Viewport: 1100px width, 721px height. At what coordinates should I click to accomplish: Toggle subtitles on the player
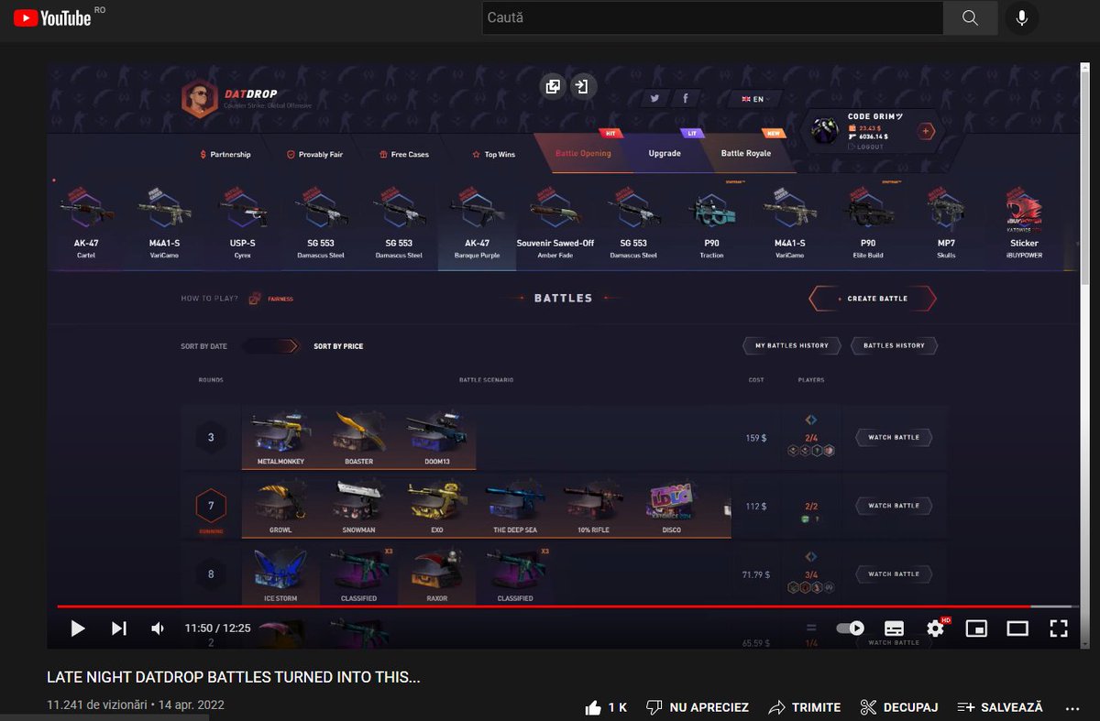point(894,628)
